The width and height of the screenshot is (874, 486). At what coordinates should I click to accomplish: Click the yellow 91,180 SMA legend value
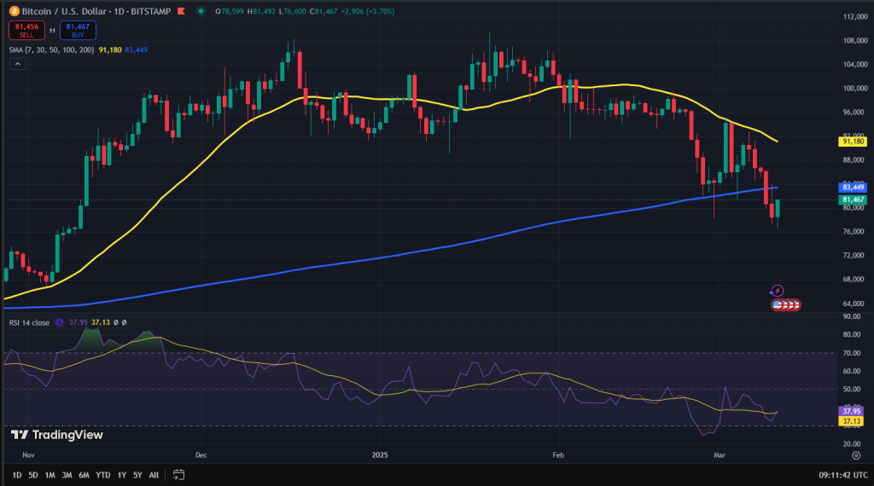(x=110, y=49)
